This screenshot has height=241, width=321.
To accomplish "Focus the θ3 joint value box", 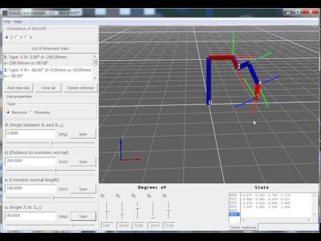I will 138,226.
